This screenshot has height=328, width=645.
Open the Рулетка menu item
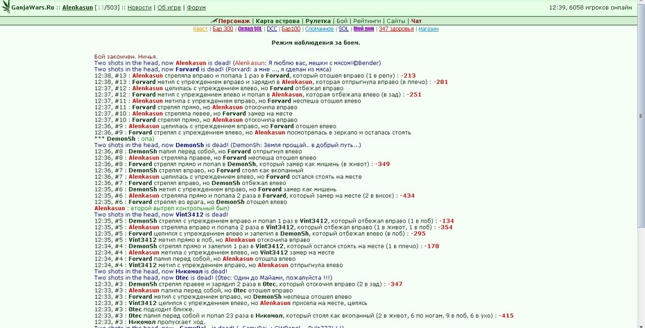(318, 21)
